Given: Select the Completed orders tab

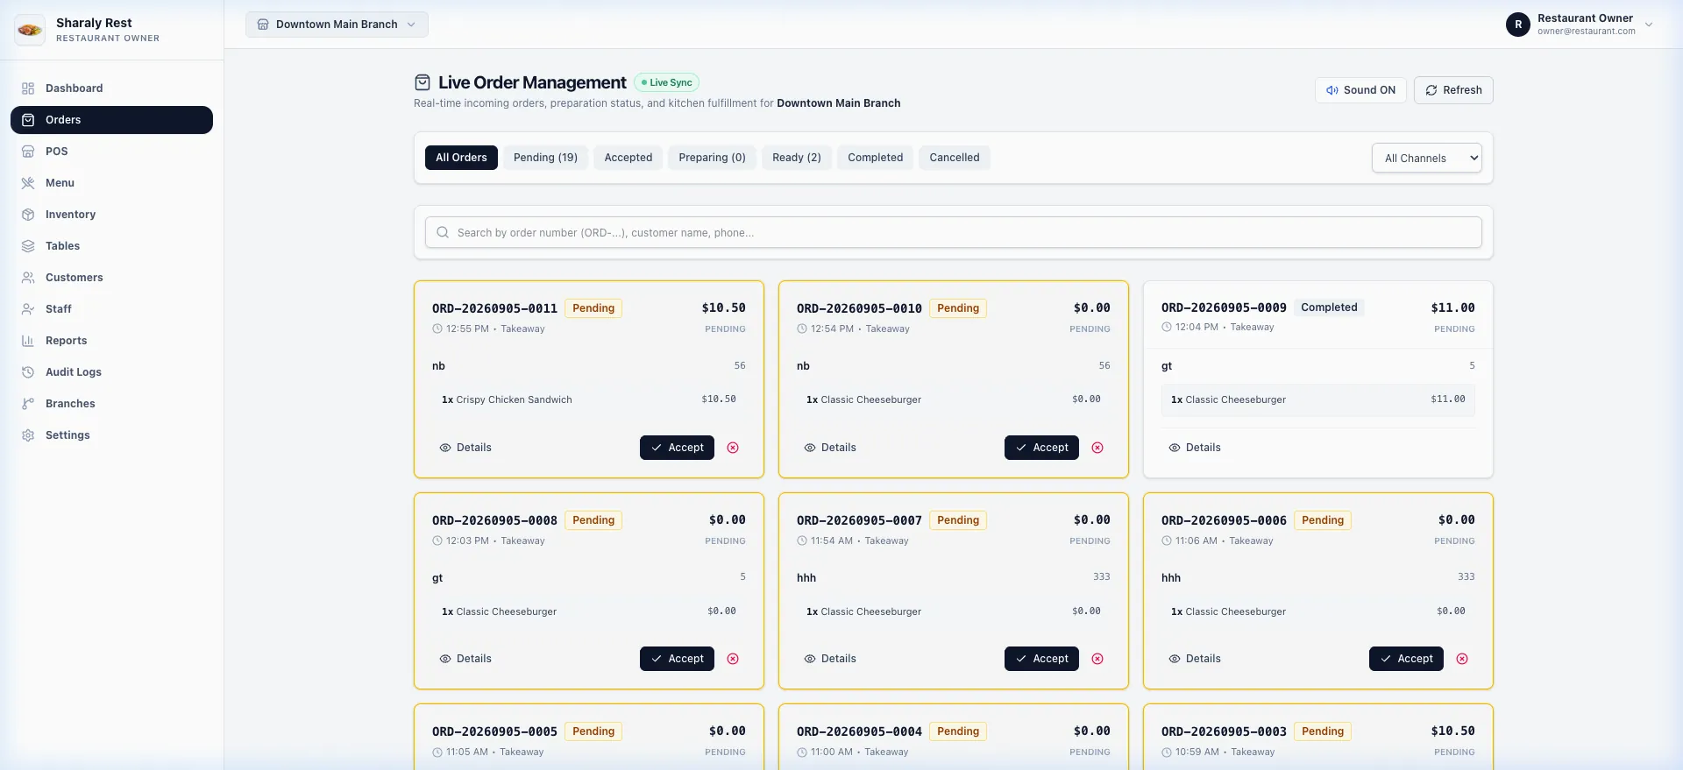Looking at the screenshot, I should [875, 158].
